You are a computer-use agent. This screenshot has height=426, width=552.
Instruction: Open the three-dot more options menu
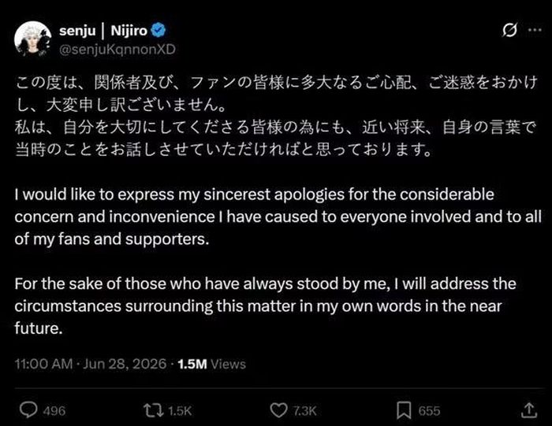[x=535, y=30]
